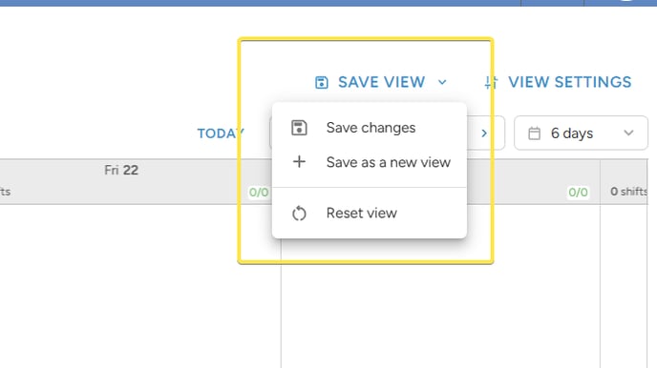
Task: Click the plus icon for Save as a new view
Action: coord(299,162)
